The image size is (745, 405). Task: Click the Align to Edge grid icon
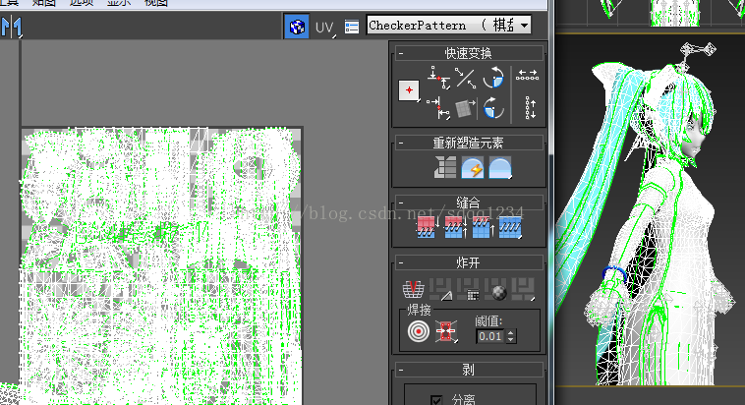(466, 108)
